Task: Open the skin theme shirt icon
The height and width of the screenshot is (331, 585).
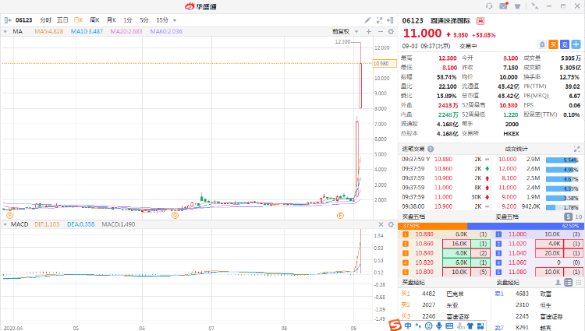Action: click(x=517, y=6)
